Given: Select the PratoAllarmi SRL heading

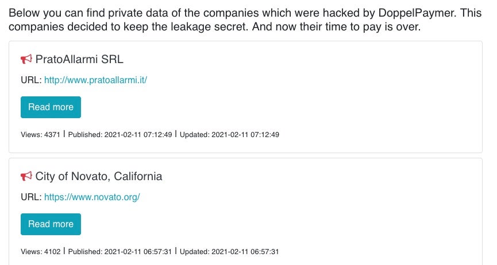Looking at the screenshot, I should click(x=79, y=59).
